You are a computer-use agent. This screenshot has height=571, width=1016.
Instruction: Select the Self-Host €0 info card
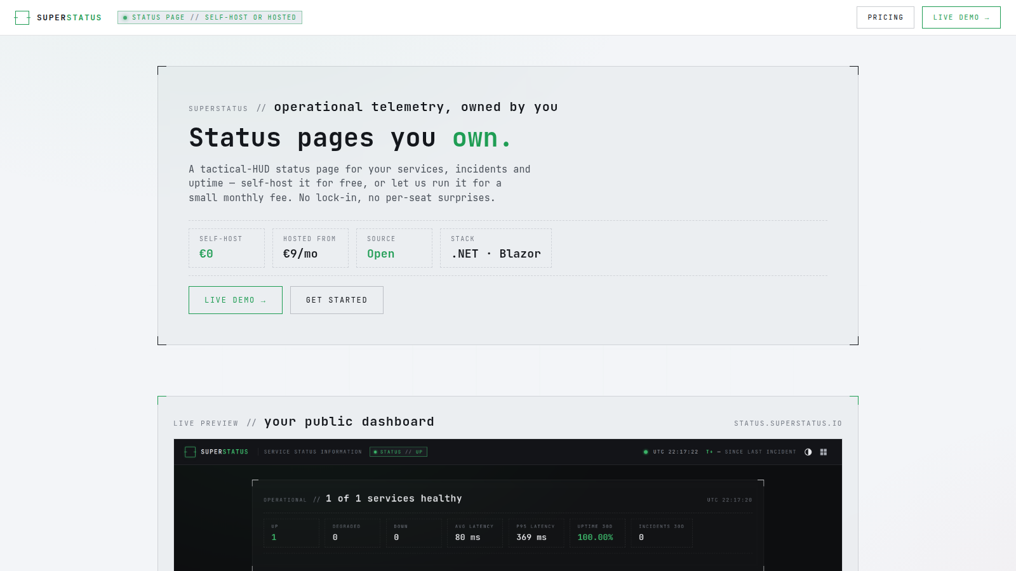pyautogui.click(x=227, y=248)
